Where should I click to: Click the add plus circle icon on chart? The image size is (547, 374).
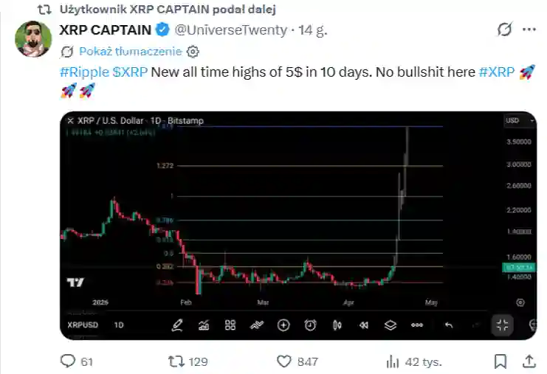pyautogui.click(x=283, y=325)
